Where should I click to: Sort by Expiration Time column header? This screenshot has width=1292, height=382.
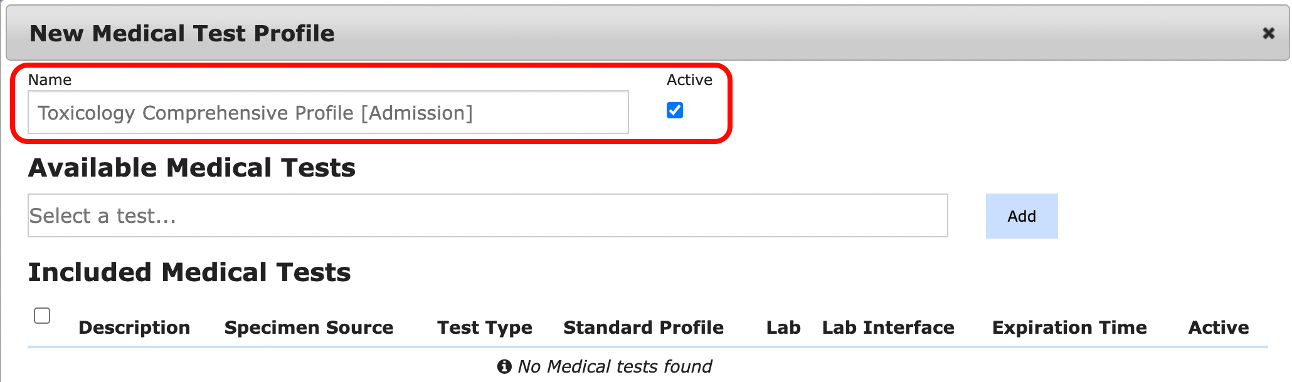(1069, 328)
